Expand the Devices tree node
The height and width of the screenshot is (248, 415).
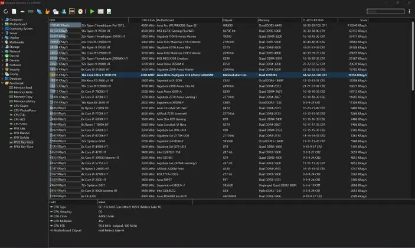pyautogui.click(x=2, y=60)
